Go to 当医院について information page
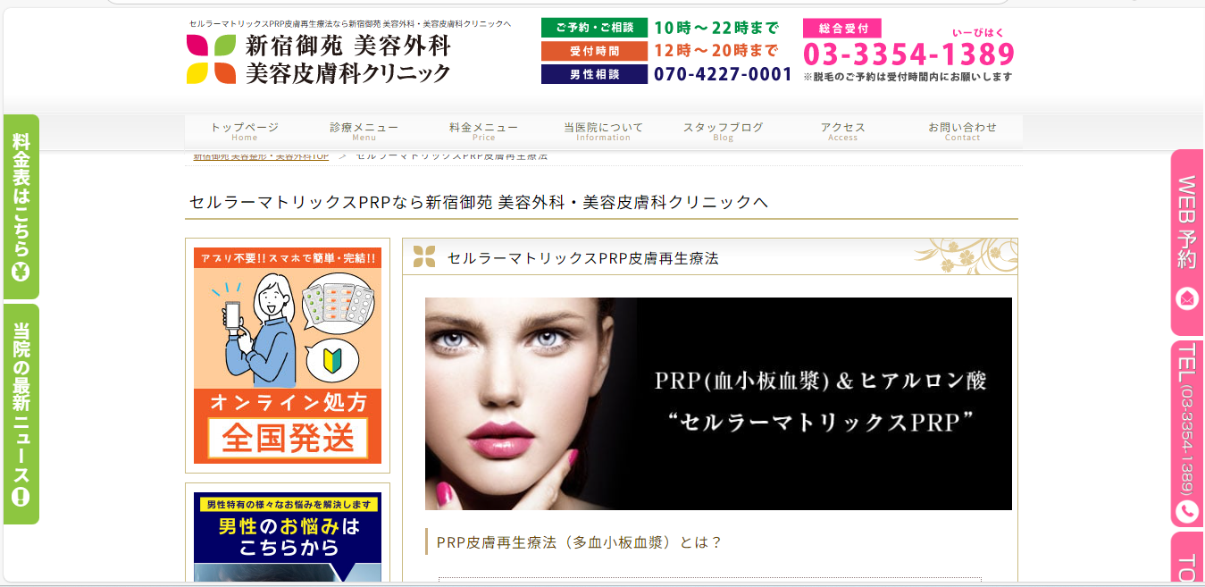 tap(603, 130)
